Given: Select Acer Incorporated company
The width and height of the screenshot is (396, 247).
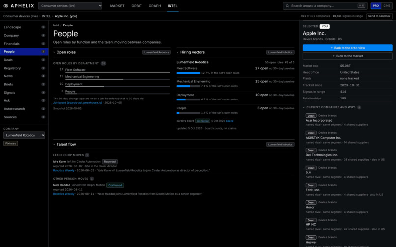Looking at the screenshot, I should click(319, 120).
